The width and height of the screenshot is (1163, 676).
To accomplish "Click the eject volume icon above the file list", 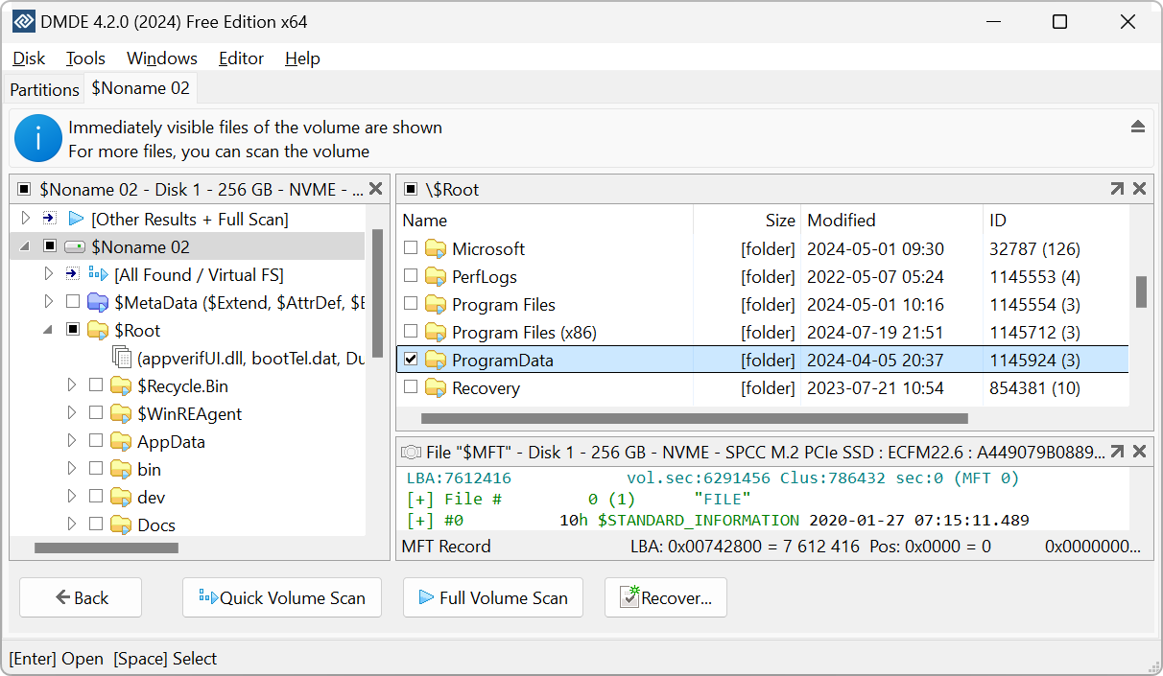I will tap(1138, 125).
